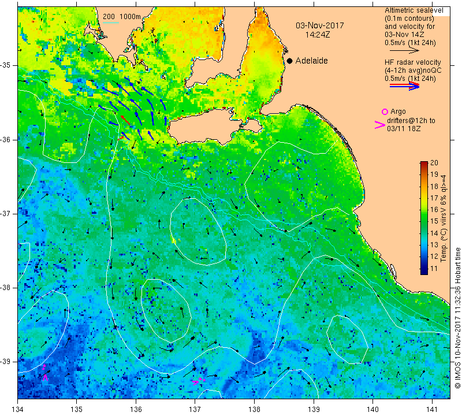Click the '03/11 18Z' legend text

point(404,129)
